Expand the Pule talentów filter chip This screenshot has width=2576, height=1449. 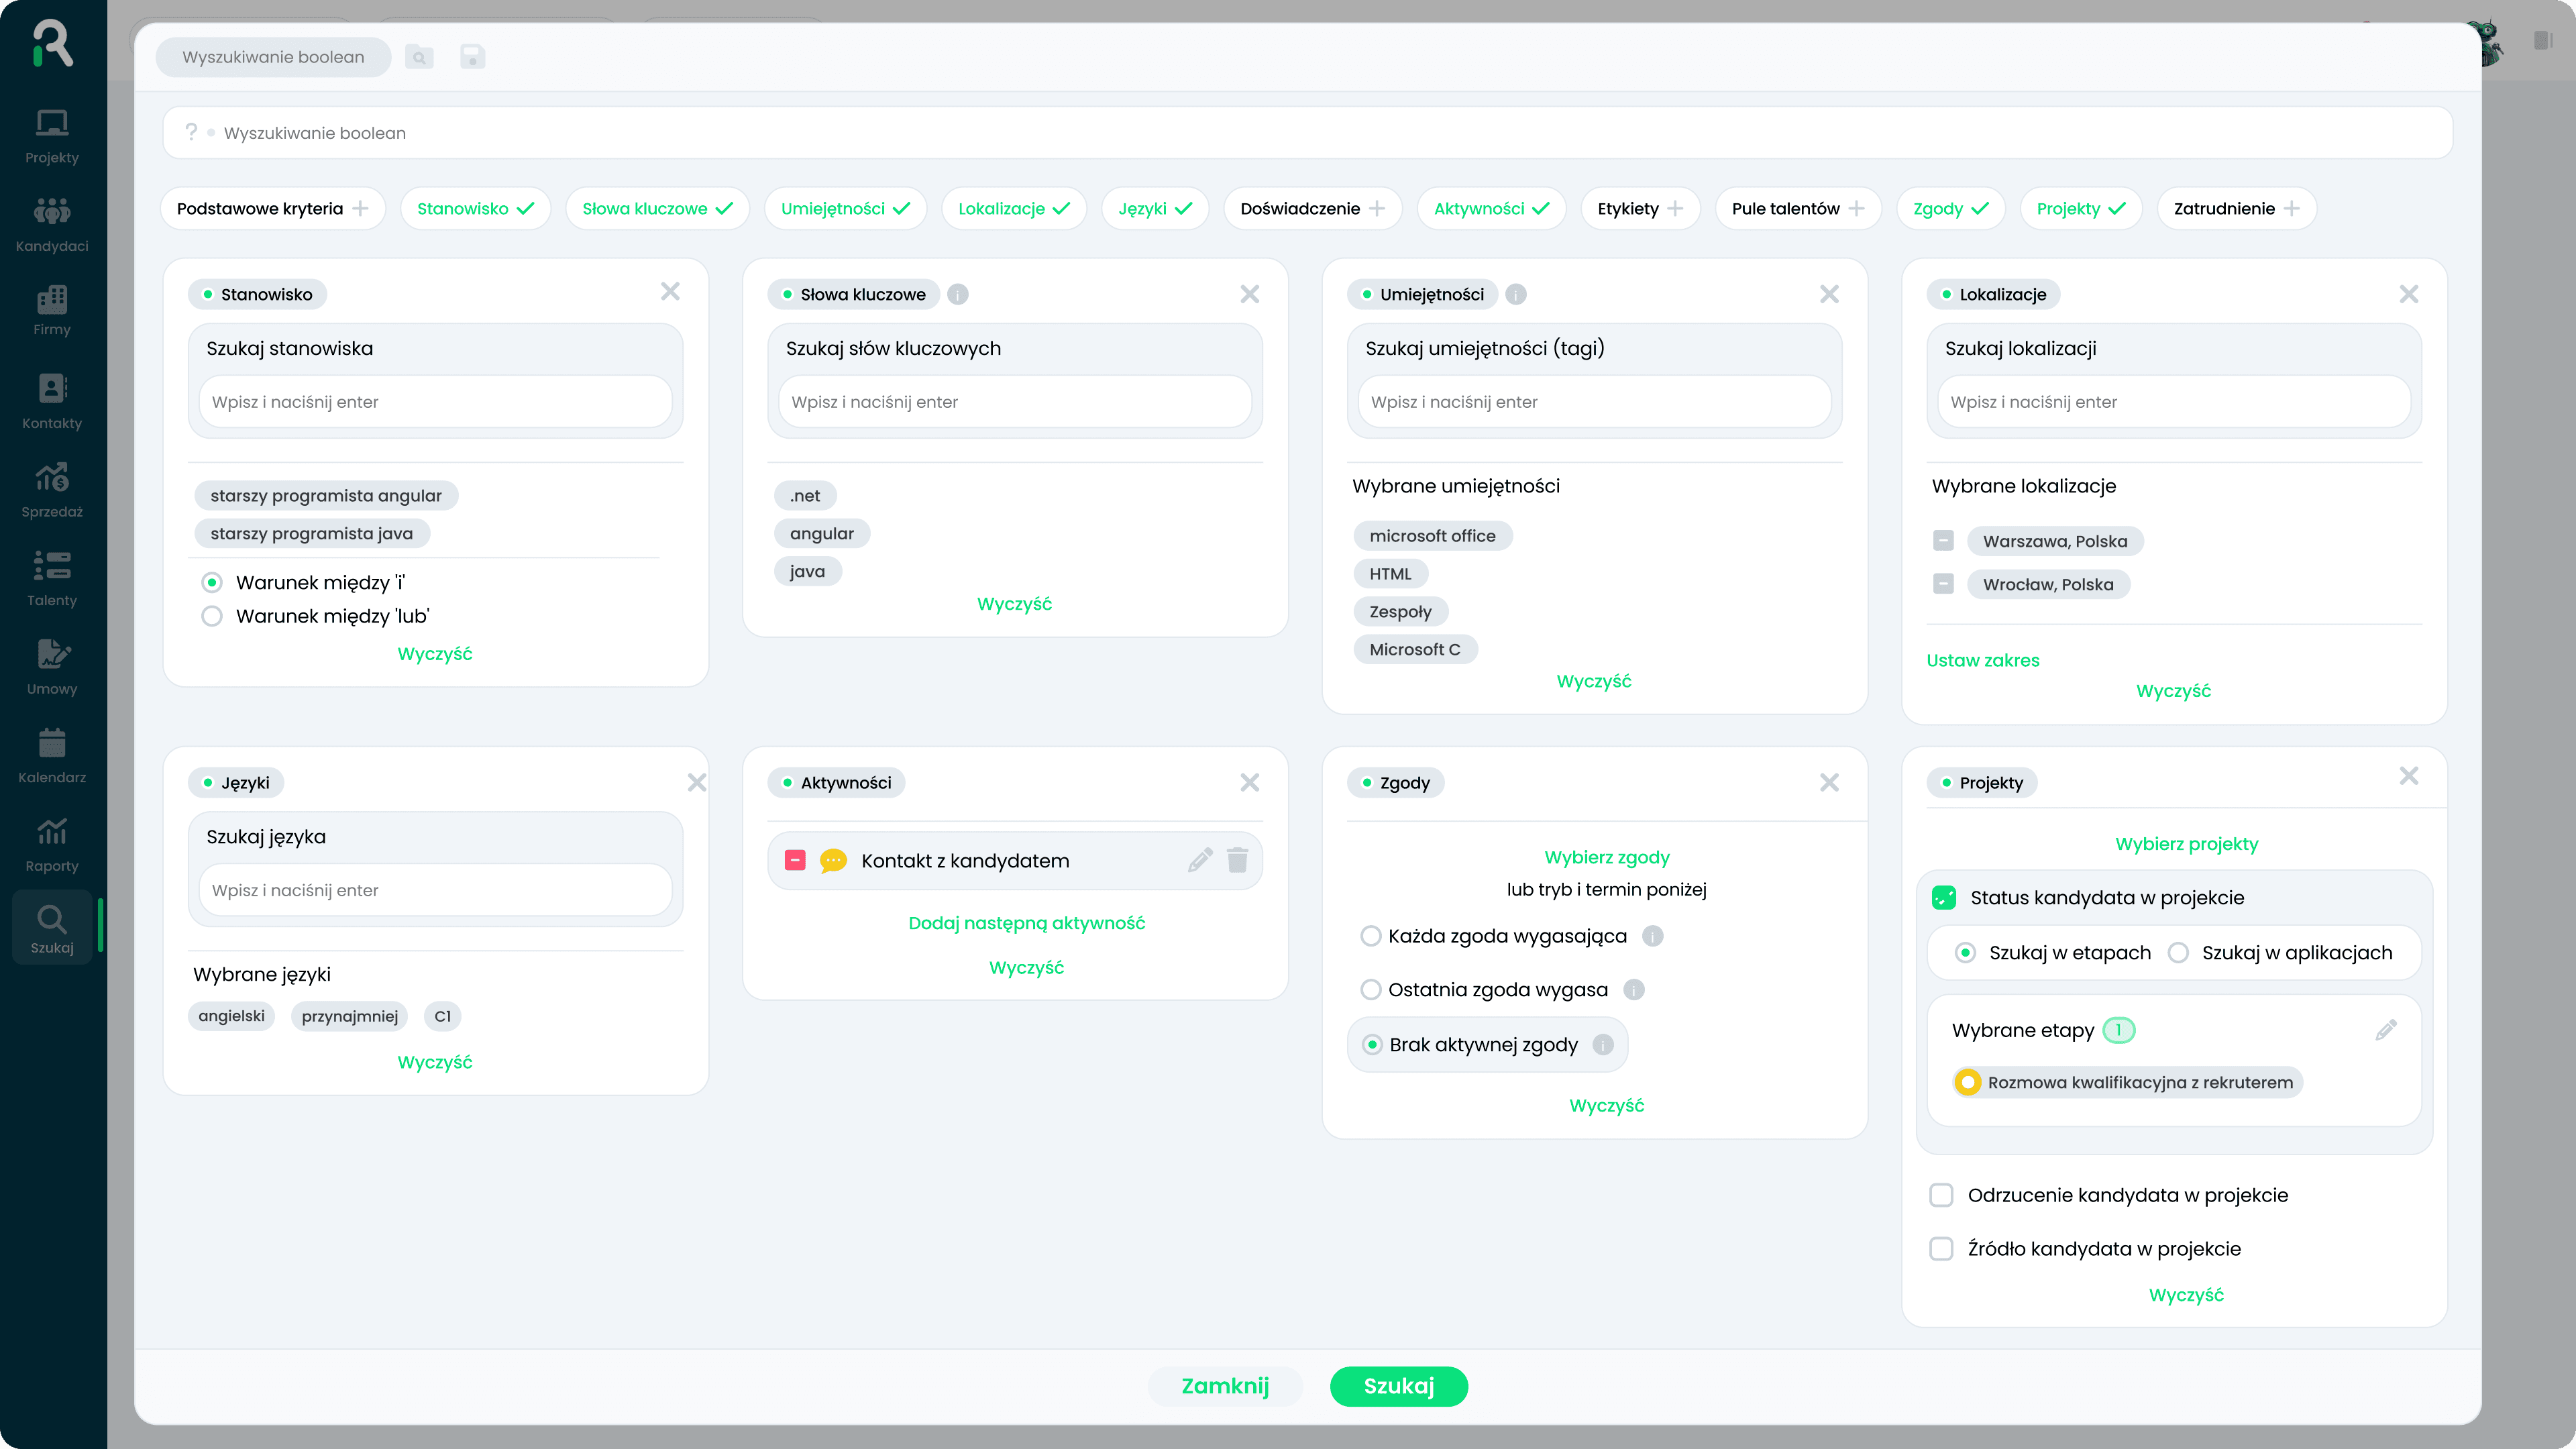pyautogui.click(x=1797, y=208)
